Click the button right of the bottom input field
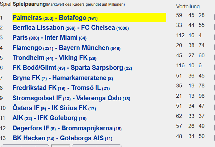 point(96,146)
